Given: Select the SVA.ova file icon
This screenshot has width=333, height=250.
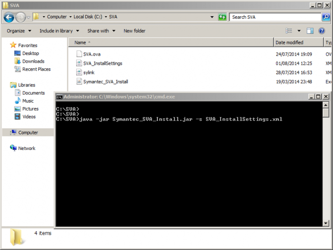Looking at the screenshot, I should click(x=79, y=54).
